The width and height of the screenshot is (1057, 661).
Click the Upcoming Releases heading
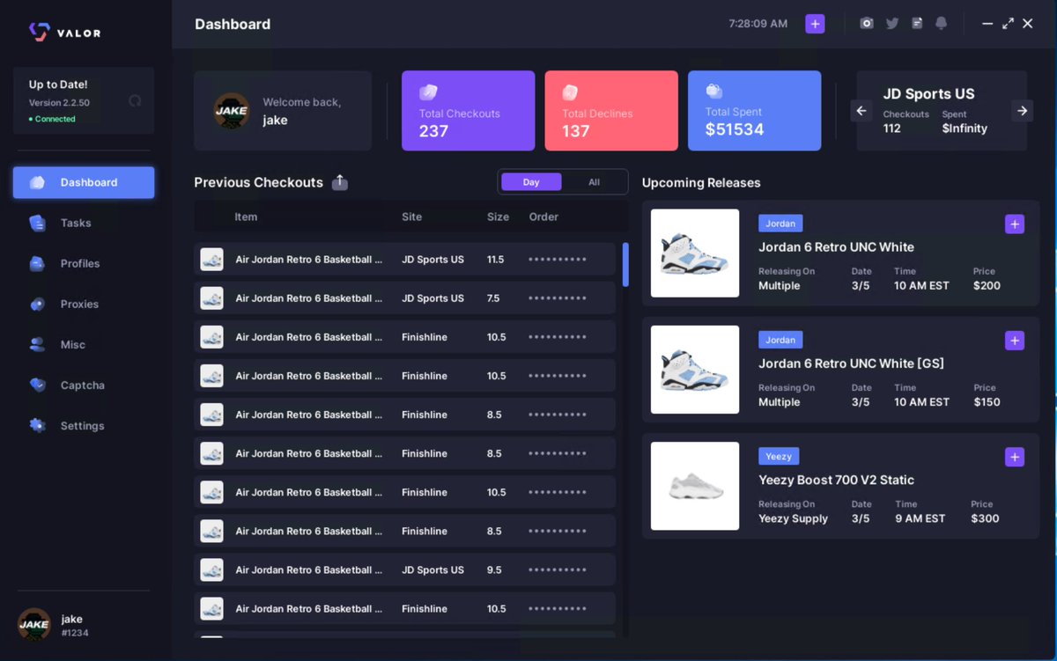click(701, 182)
